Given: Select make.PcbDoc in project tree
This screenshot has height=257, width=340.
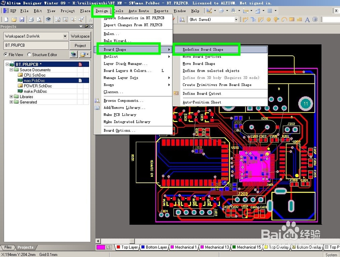Looking at the screenshot, I should (35, 91).
